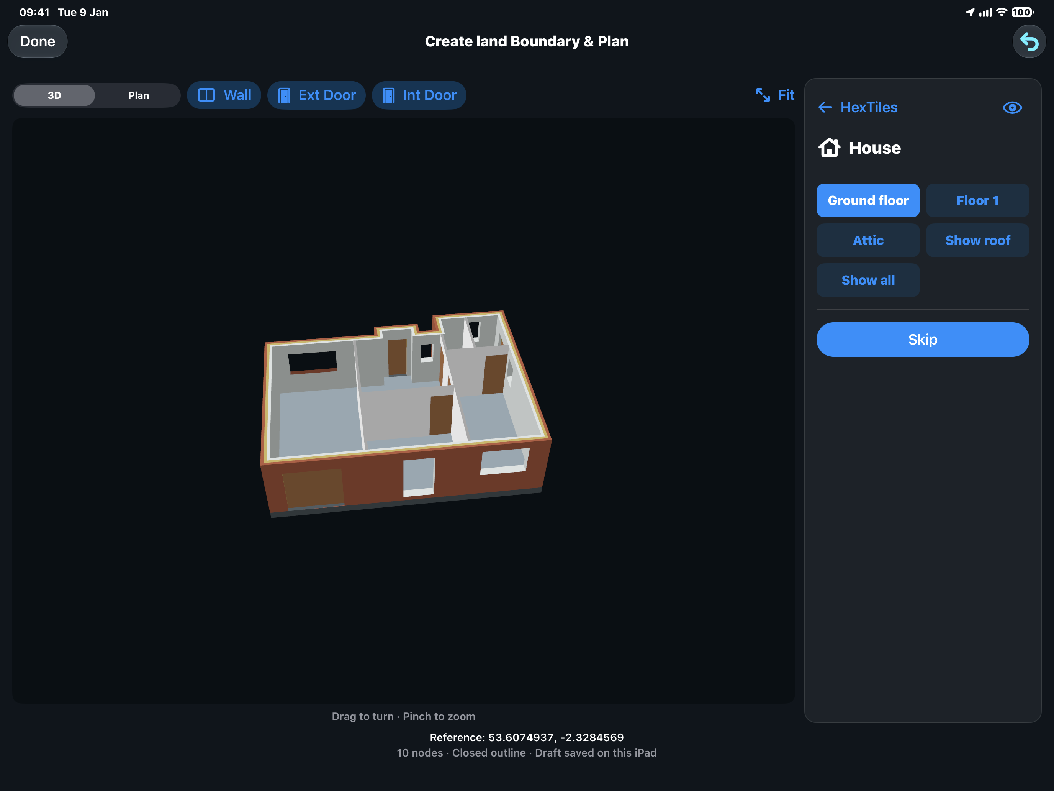Select the Ground floor level

point(868,200)
